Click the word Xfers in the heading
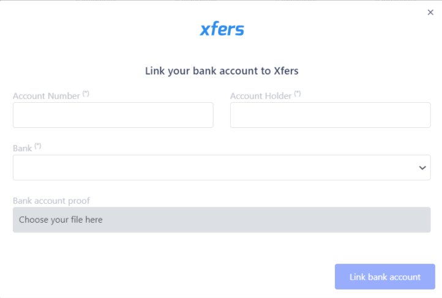This screenshot has height=298, width=442. (286, 71)
